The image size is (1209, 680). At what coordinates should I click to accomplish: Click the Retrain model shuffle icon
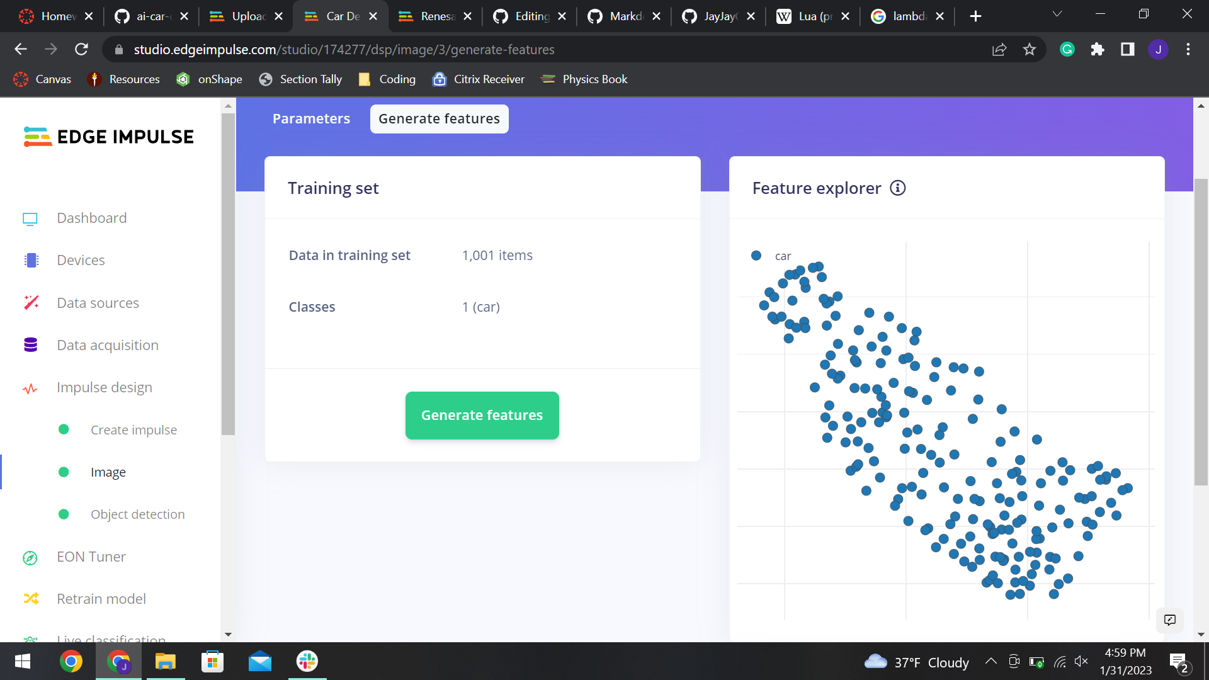(x=31, y=599)
